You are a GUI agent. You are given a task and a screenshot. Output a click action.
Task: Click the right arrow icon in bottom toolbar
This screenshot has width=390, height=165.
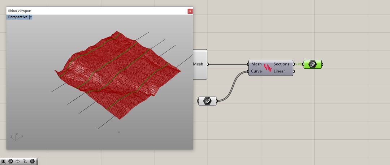tap(18, 161)
